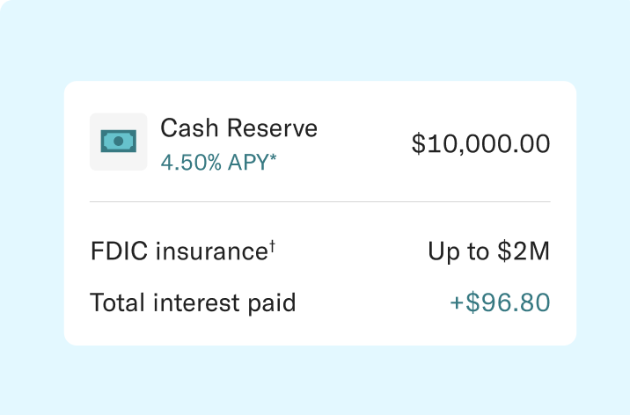Click the blank white card area below the interest row
Image resolution: width=630 pixels, height=415 pixels.
(x=319, y=332)
